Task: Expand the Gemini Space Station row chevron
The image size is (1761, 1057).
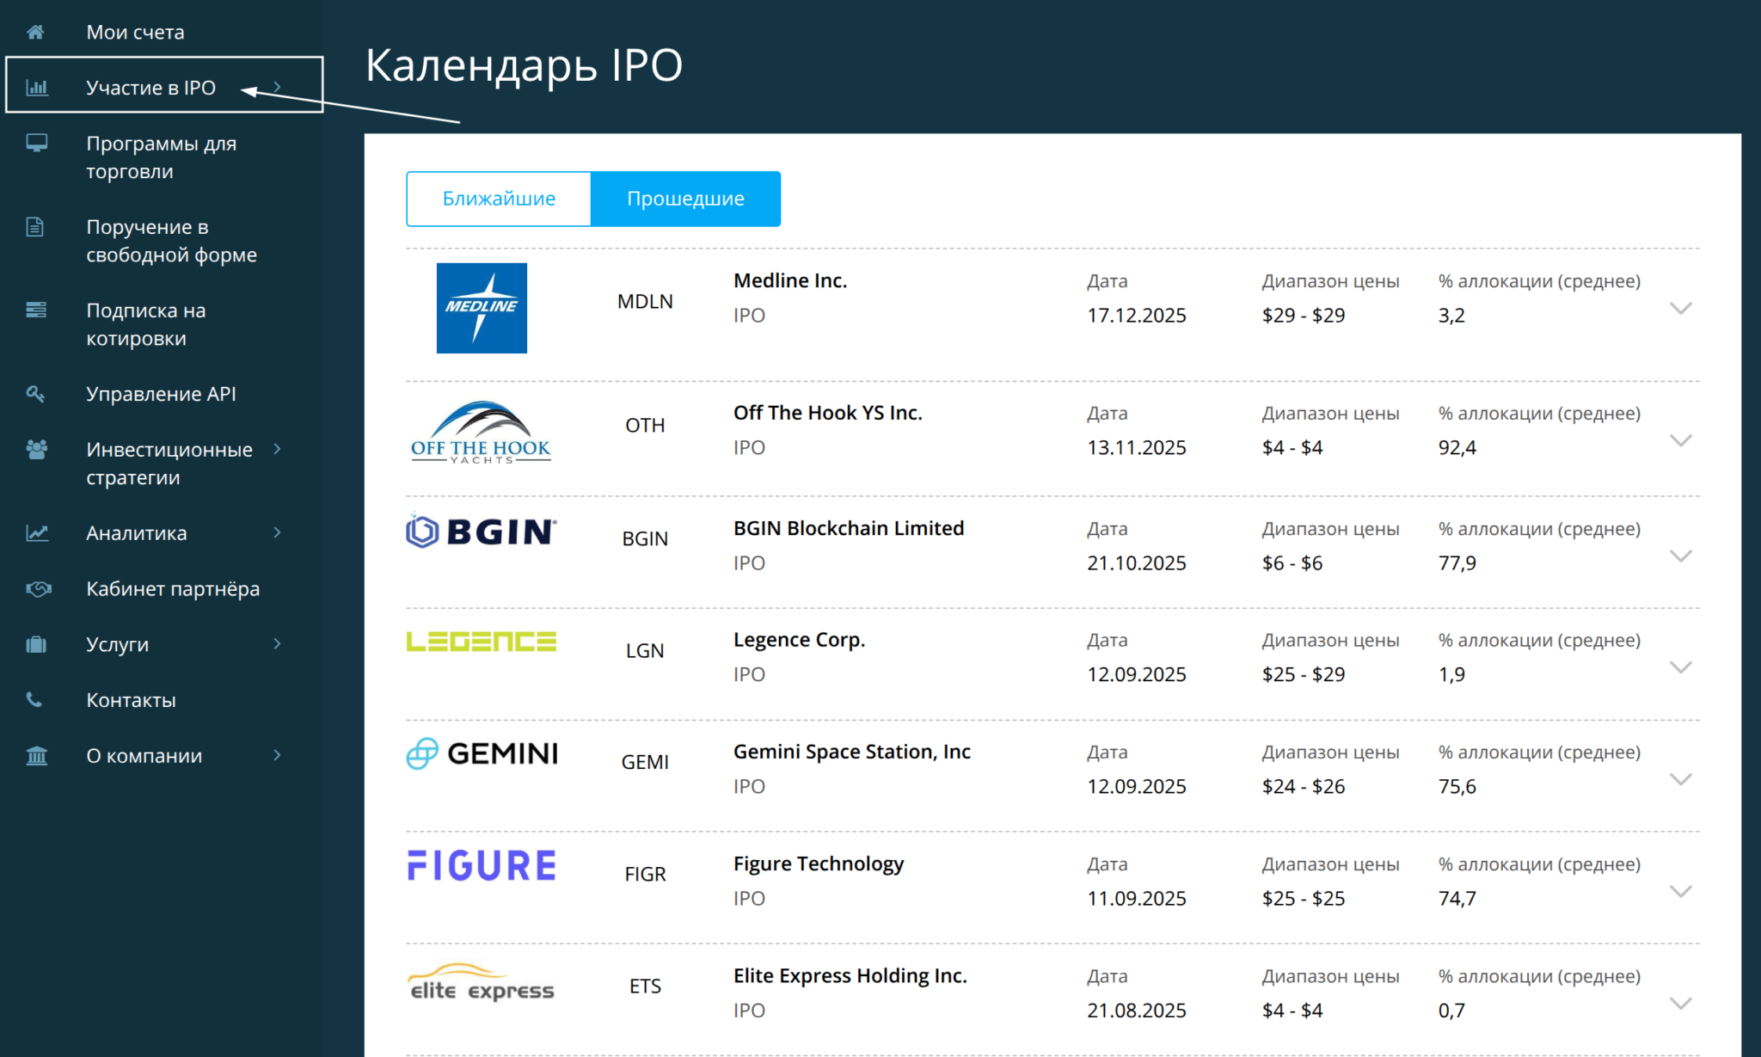Action: pos(1680,779)
